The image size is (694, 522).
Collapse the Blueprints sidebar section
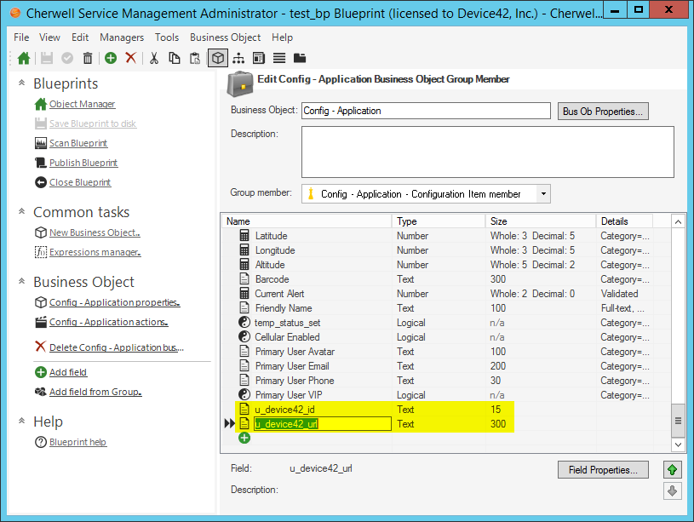pos(20,83)
